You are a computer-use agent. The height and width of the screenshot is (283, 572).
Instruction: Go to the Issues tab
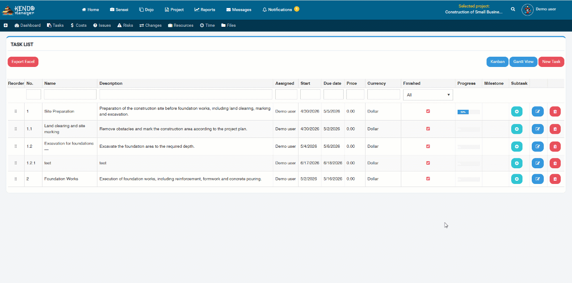tap(102, 25)
